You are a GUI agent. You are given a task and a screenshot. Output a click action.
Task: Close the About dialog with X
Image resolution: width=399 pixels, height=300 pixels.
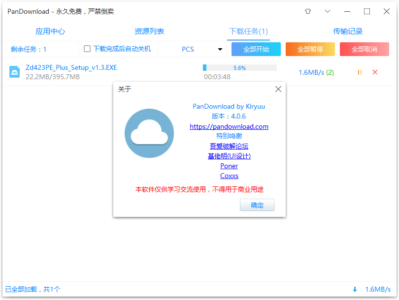click(278, 89)
